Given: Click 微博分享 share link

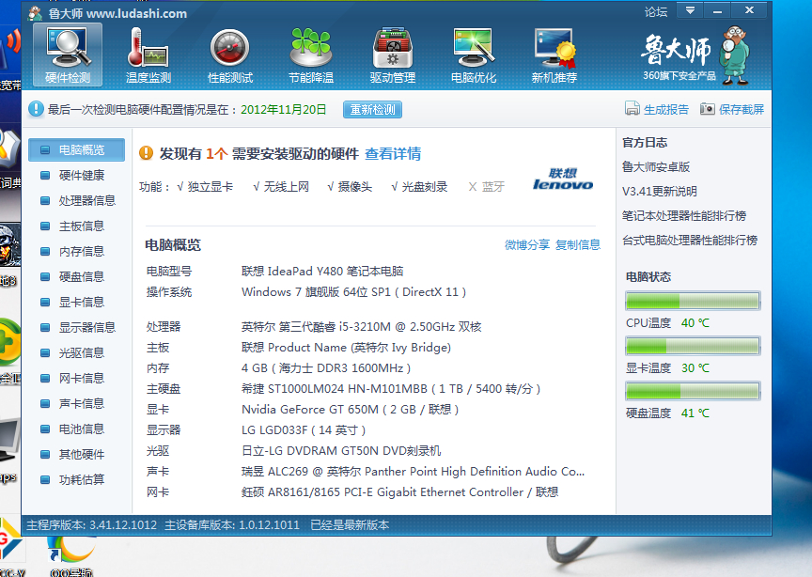Looking at the screenshot, I should pos(527,245).
